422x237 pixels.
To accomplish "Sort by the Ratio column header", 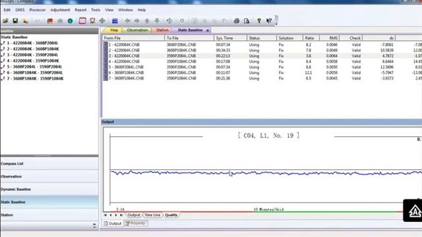I will [x=311, y=38].
